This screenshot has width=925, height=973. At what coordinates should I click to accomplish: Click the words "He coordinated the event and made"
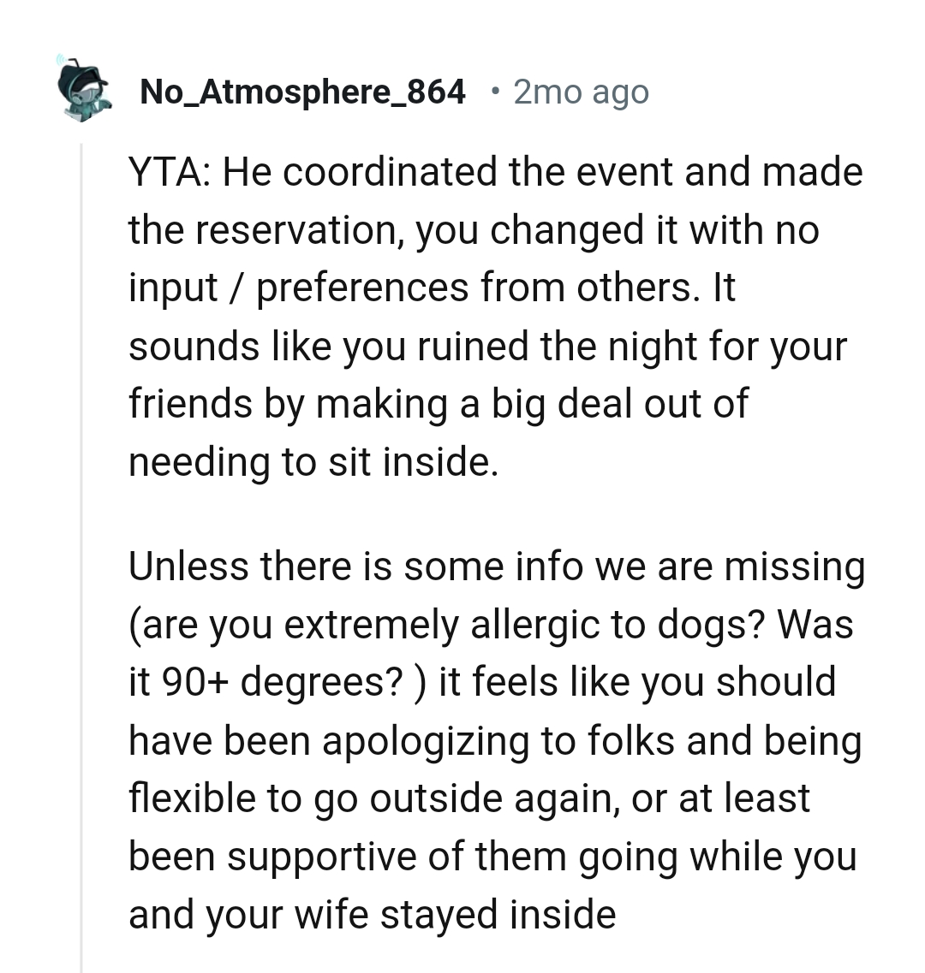pyautogui.click(x=543, y=171)
